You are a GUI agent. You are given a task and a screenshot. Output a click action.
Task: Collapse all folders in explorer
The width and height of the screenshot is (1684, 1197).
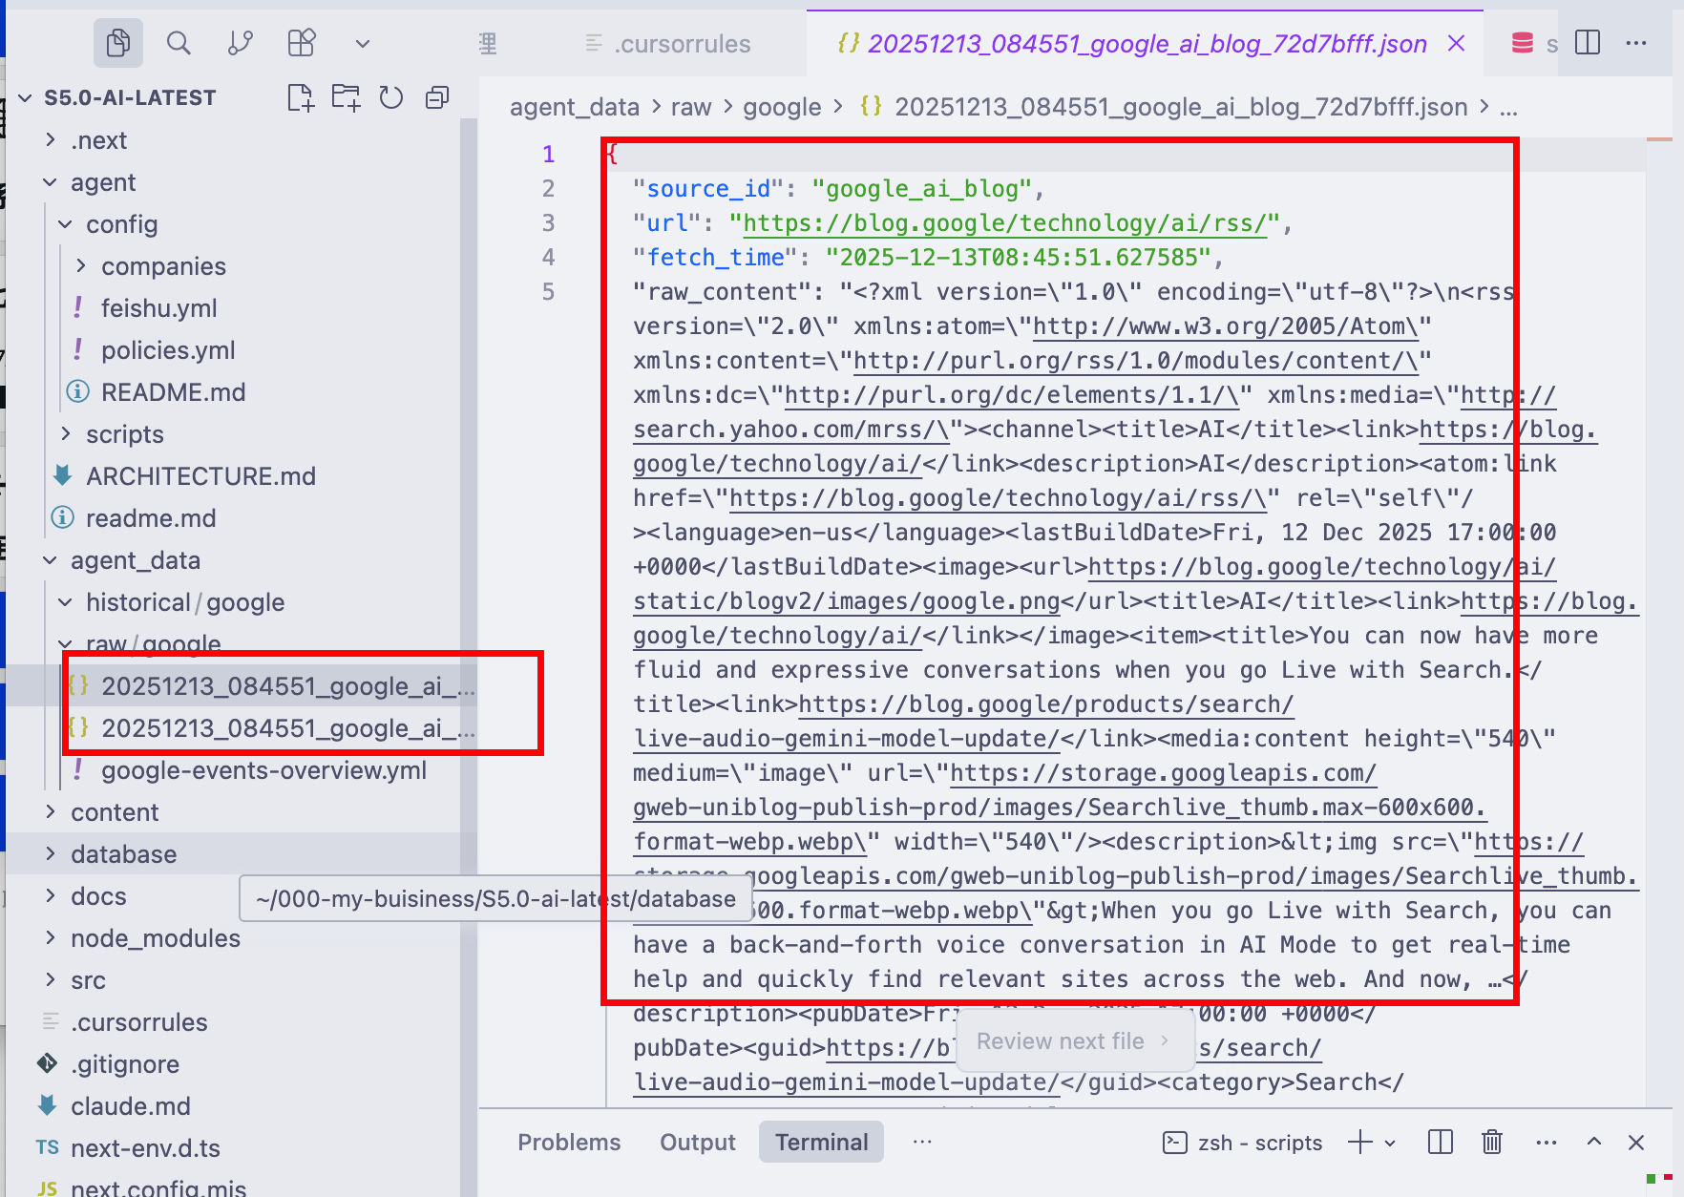437,97
